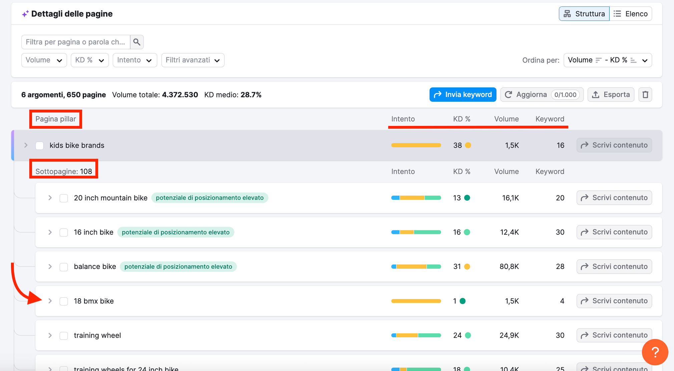This screenshot has height=371, width=674.
Task: Tick the 20 inch mountain bike checkbox
Action: click(x=64, y=198)
